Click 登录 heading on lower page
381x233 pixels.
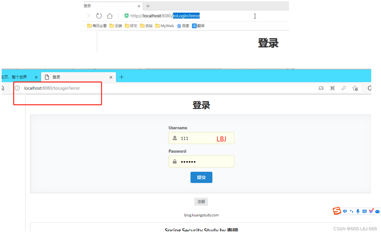(x=201, y=105)
